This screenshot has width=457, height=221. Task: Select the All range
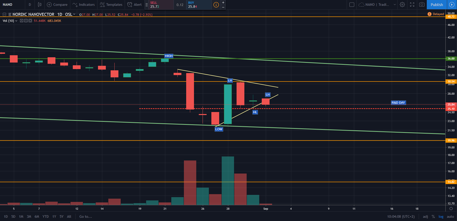69,216
